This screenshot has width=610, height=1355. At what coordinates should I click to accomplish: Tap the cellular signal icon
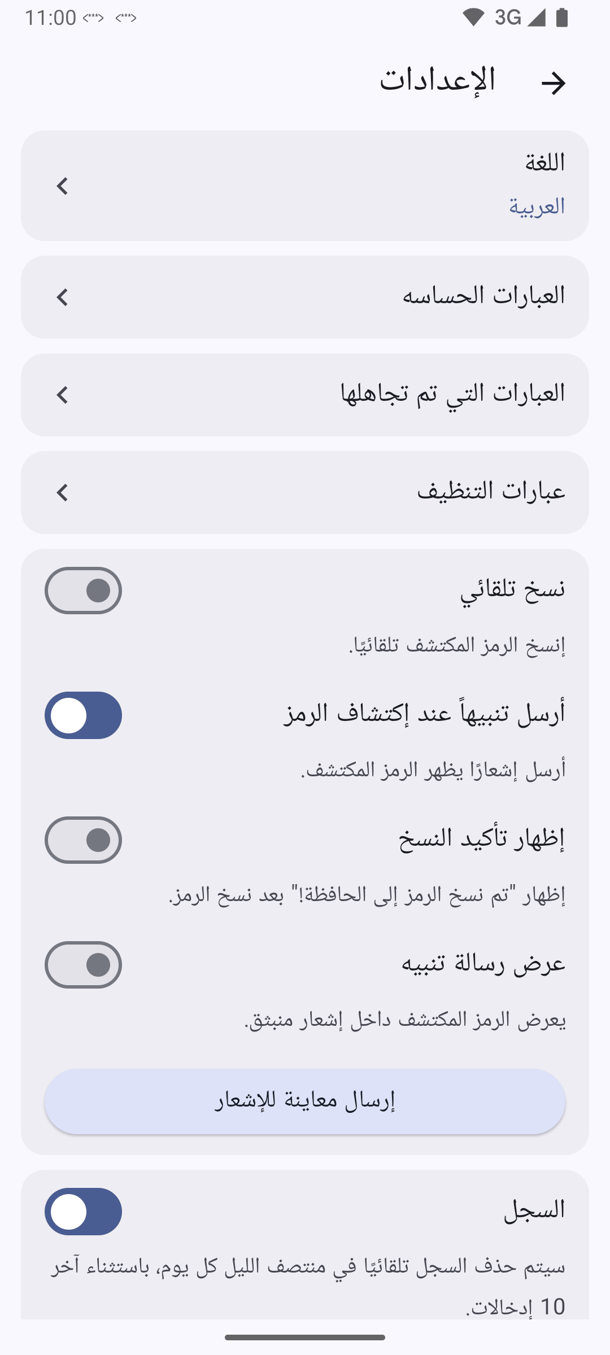[537, 18]
